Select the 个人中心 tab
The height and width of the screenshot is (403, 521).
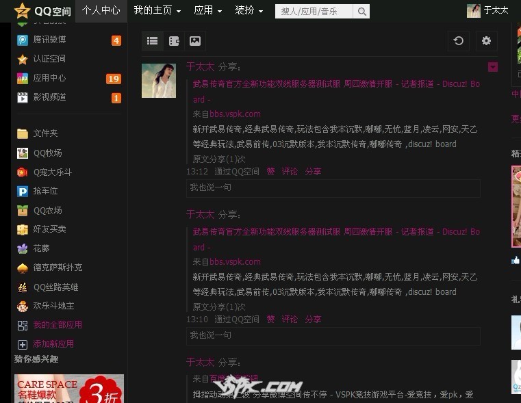click(x=101, y=11)
